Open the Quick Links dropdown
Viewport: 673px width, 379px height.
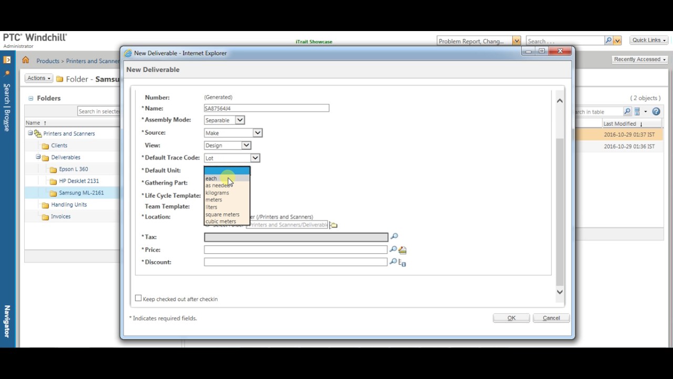(649, 40)
